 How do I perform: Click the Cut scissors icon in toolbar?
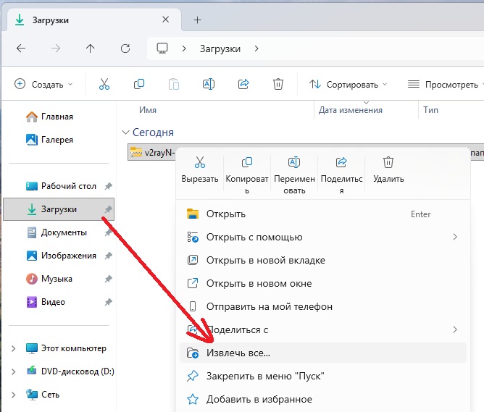pyautogui.click(x=104, y=85)
